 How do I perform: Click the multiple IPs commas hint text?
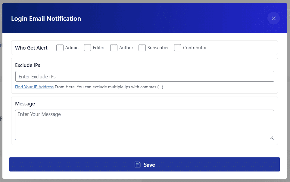click(120, 87)
